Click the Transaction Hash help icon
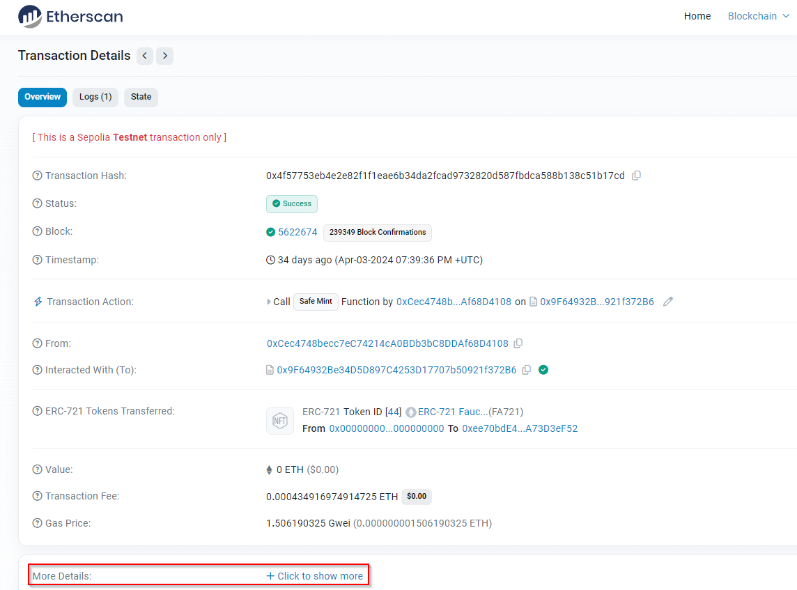Viewport: 797px width, 590px height. (x=37, y=176)
